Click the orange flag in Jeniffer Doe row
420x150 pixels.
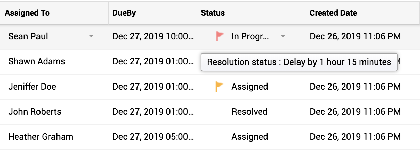click(x=220, y=87)
